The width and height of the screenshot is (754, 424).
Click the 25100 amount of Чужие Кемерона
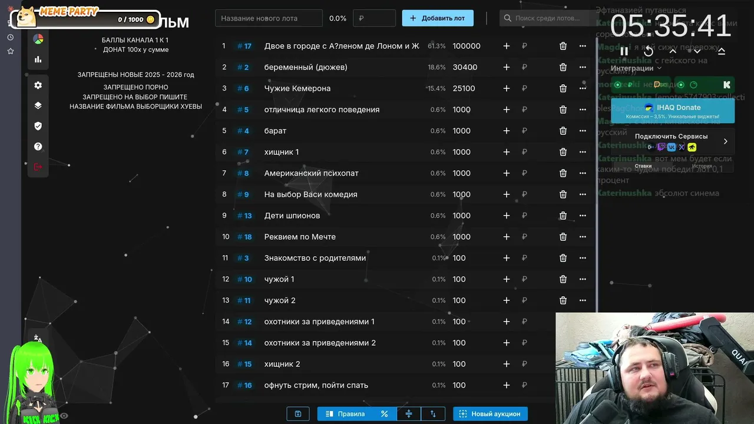464,88
